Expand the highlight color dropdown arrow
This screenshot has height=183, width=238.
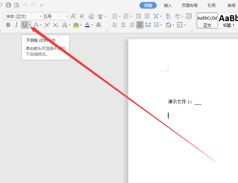click(x=81, y=25)
